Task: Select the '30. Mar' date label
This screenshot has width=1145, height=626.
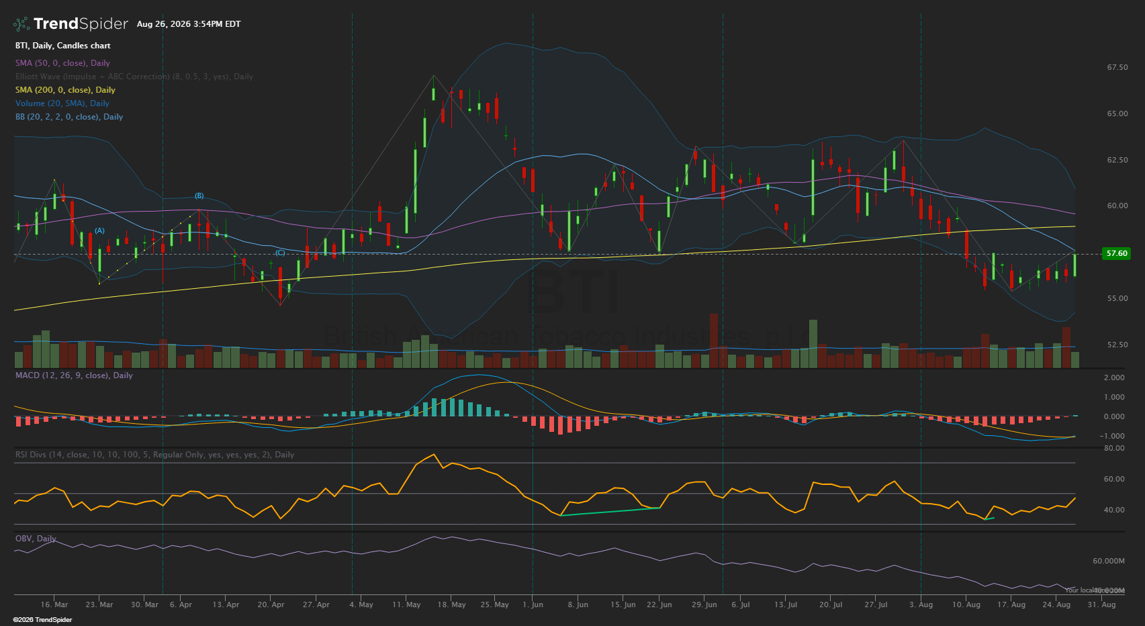Action: pos(144,605)
